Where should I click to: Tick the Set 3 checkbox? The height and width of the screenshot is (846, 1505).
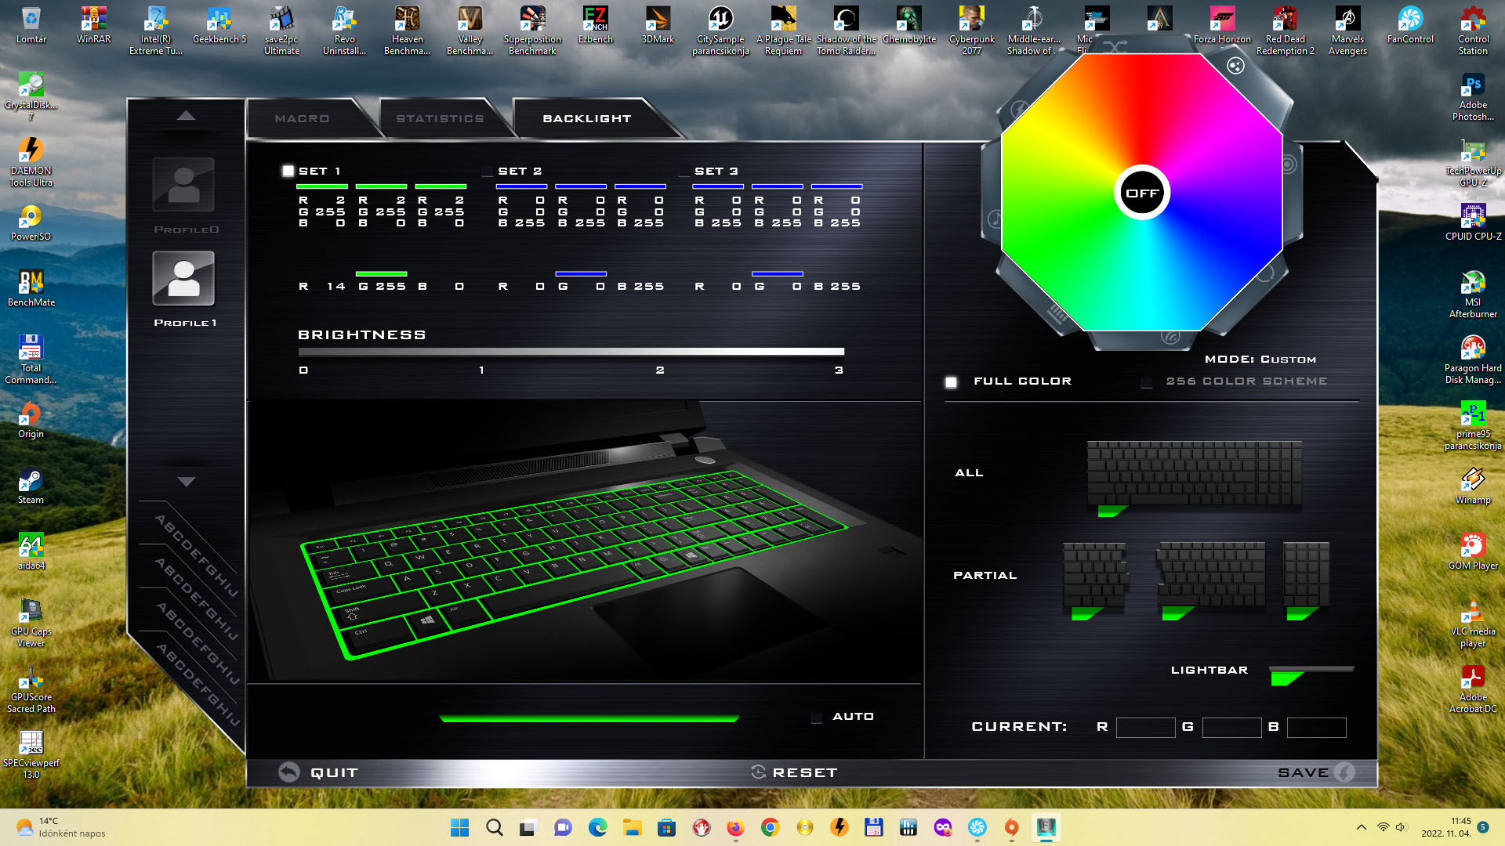click(x=684, y=171)
